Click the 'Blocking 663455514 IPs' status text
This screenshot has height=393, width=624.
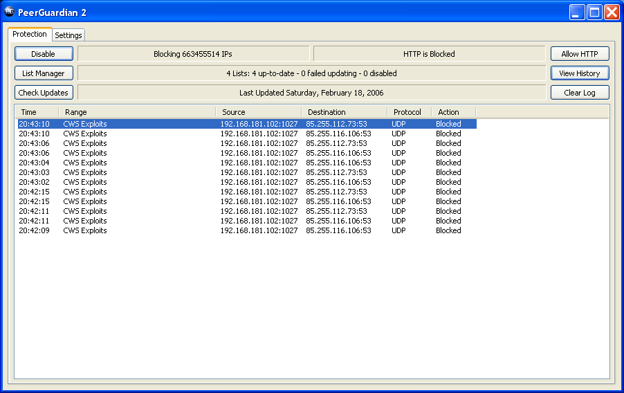[193, 54]
